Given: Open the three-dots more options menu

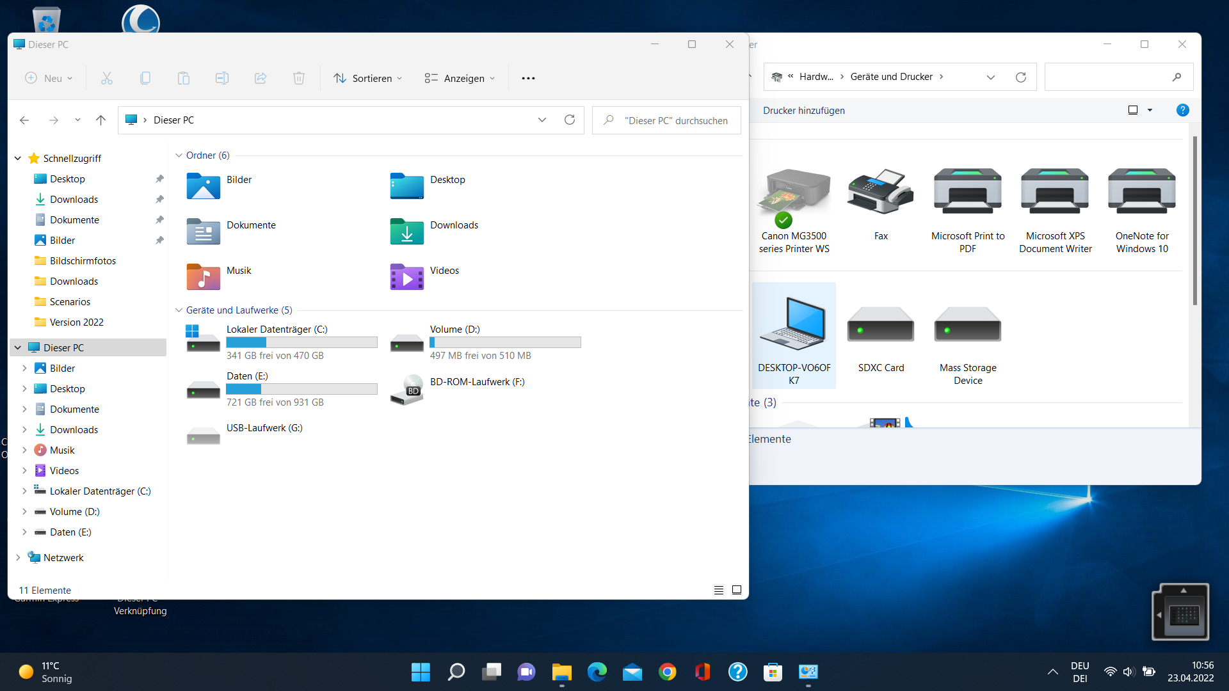Looking at the screenshot, I should pos(528,78).
